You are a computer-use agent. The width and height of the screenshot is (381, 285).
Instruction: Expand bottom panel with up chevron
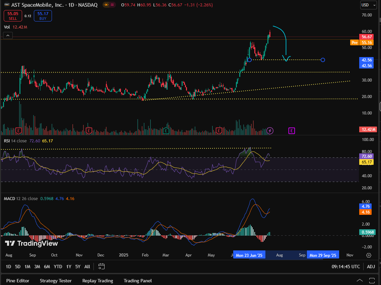pos(360,280)
